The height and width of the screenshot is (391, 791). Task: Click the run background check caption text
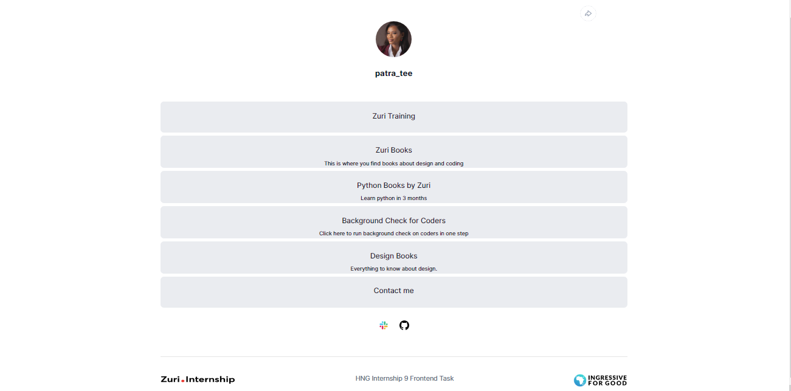[393, 234]
